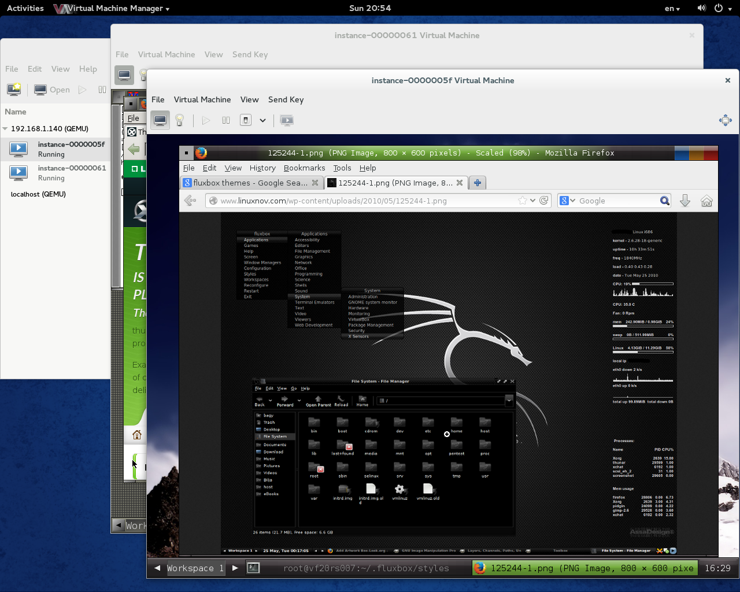Open the Google search engine selector
Viewport: 740px width, 592px height.
pos(568,201)
